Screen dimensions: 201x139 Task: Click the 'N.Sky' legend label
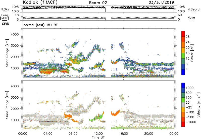(x=5, y=9)
